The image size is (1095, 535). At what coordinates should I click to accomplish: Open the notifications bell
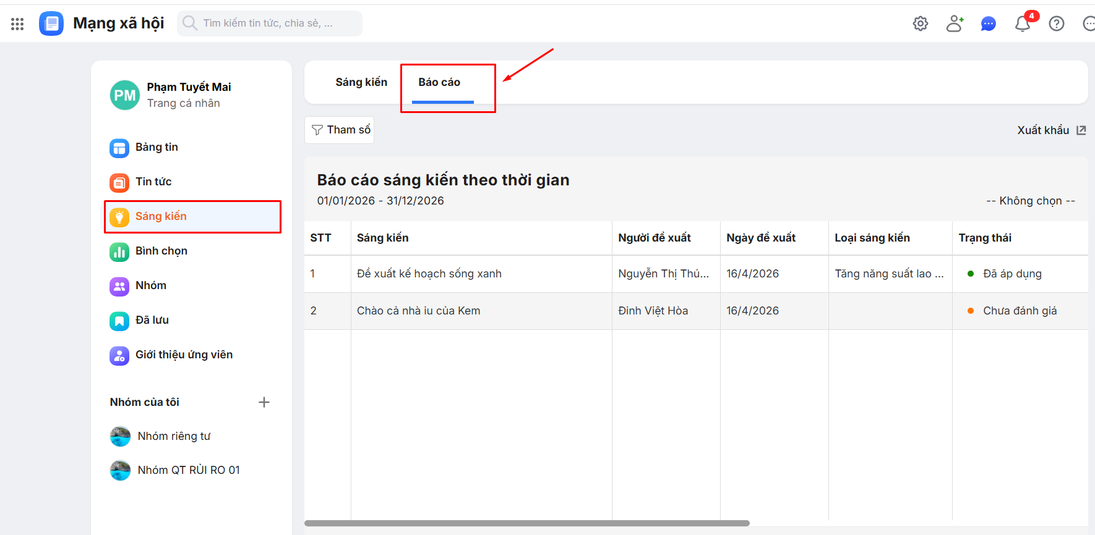point(1022,24)
